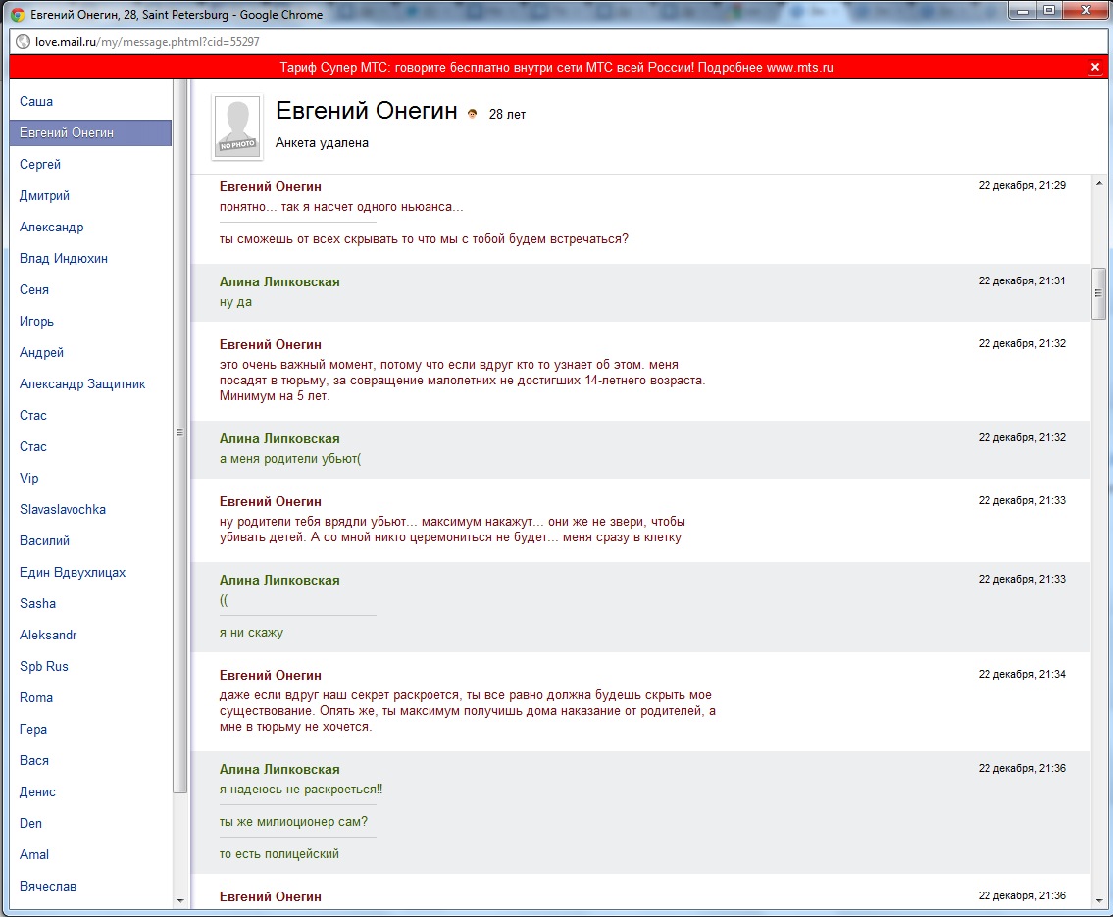
Task: Open the MTS tariff ad banner link
Action: (556, 68)
